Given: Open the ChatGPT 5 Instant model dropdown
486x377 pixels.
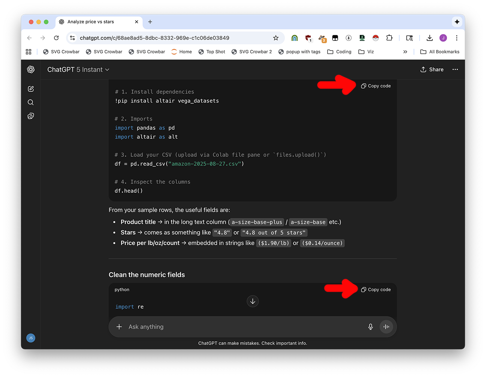Looking at the screenshot, I should [x=78, y=70].
